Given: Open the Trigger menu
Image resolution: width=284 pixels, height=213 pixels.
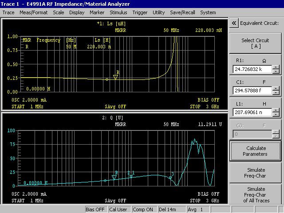Looking at the screenshot, I should 140,12.
